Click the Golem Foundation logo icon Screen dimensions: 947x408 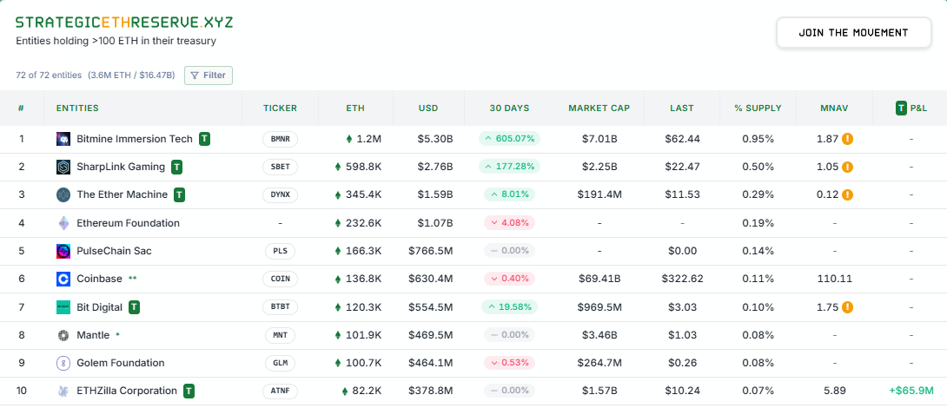coord(63,363)
